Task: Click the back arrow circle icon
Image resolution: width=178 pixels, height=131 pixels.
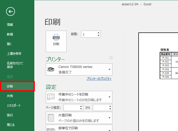Action: [10, 12]
